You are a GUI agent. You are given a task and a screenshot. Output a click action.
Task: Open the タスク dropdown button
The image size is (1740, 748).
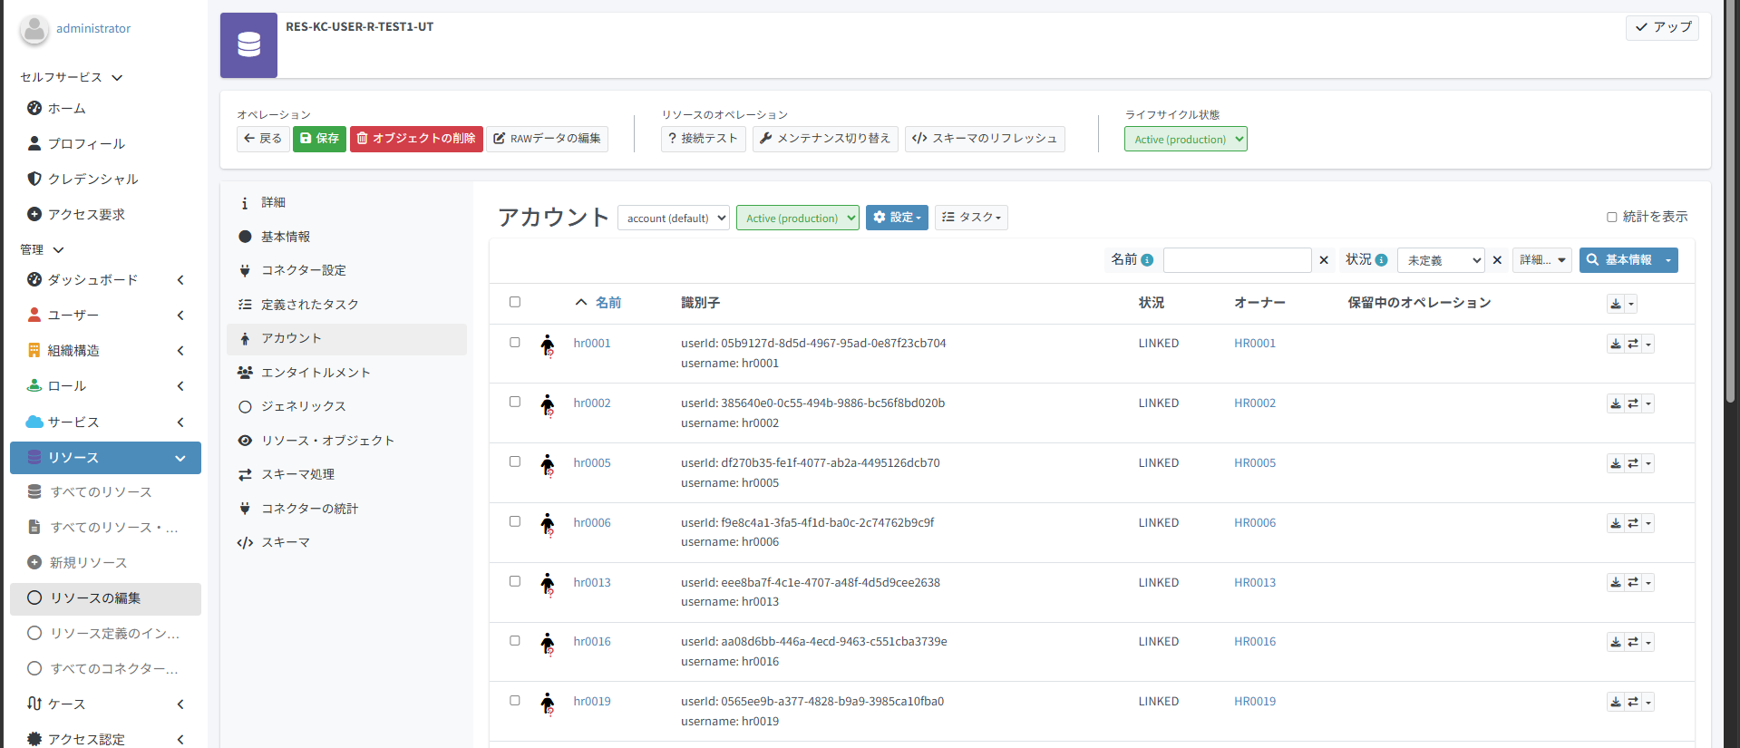click(x=971, y=218)
